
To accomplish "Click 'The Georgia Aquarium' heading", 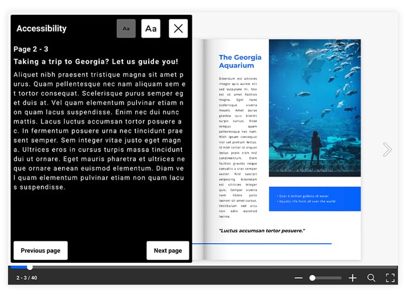I will tap(240, 61).
